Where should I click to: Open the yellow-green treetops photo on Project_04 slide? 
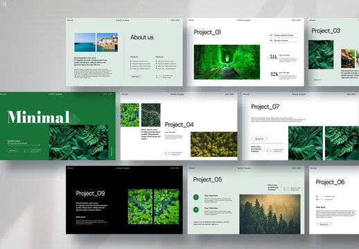[213, 145]
